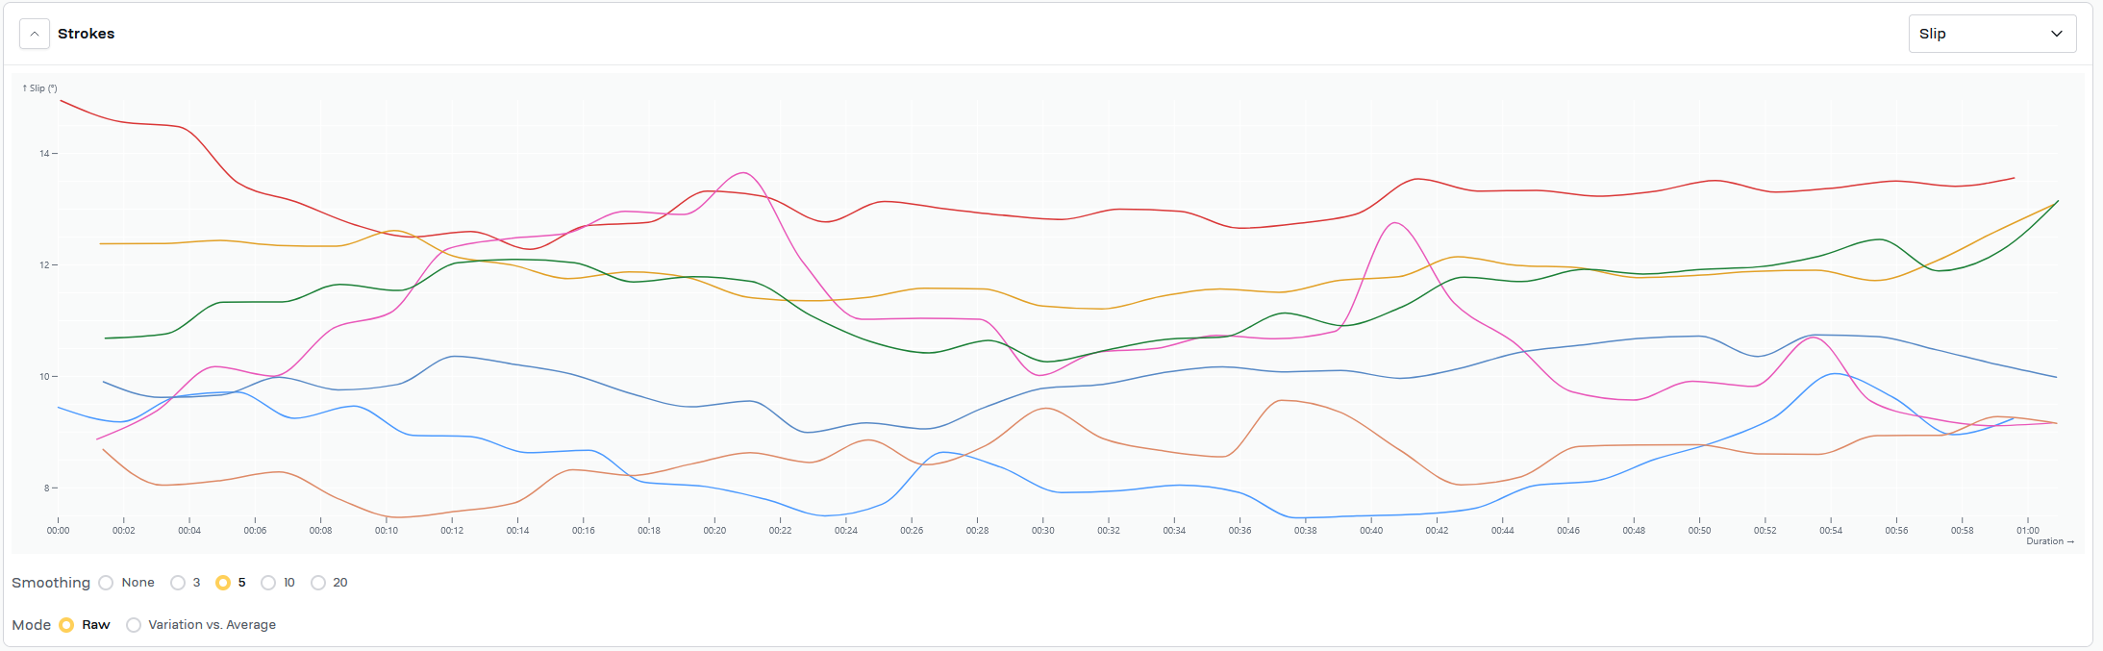
Task: Click the Smoothing label text
Action: coord(51,583)
